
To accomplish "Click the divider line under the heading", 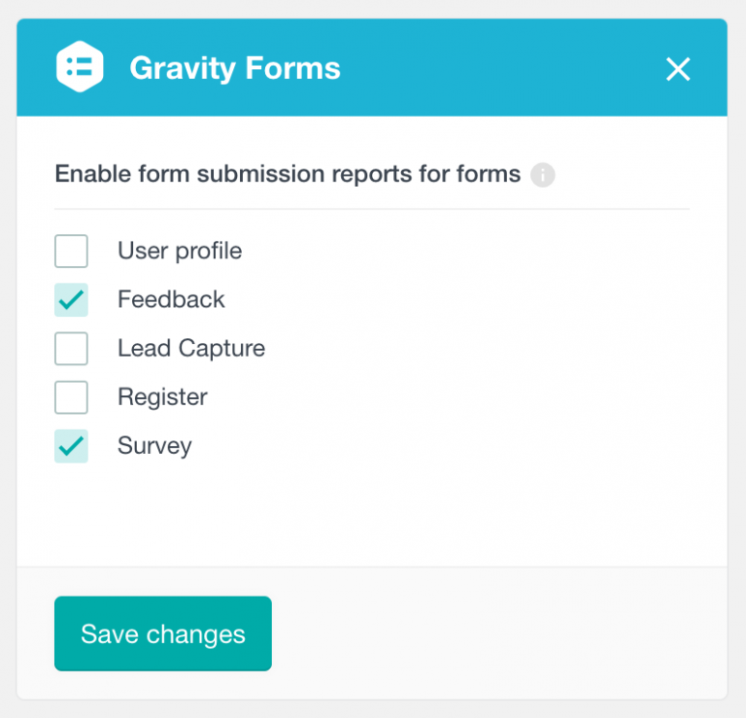I will click(372, 209).
